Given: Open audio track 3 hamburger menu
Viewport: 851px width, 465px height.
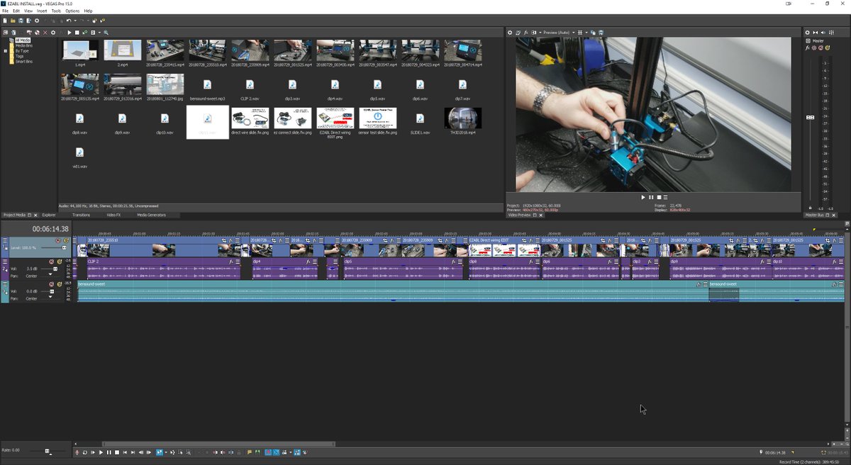Looking at the screenshot, I should click(x=5, y=284).
